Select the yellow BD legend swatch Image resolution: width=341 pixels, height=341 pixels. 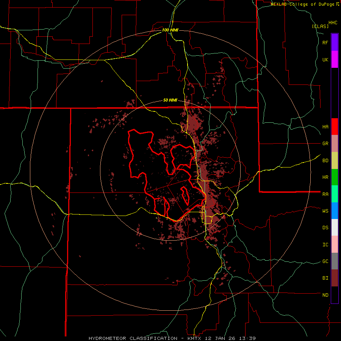coord(335,161)
